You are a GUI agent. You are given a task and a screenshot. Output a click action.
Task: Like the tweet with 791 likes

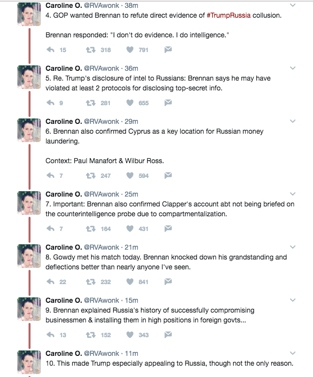(130, 50)
